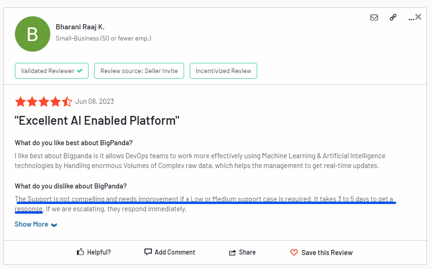Expand review with Show More chevron

[x=54, y=225]
